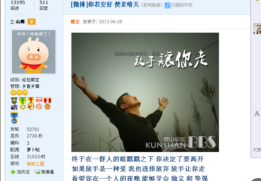This screenshot has height=181, width=261.
Task: Click 发消息 to send message
Action: 47,172
